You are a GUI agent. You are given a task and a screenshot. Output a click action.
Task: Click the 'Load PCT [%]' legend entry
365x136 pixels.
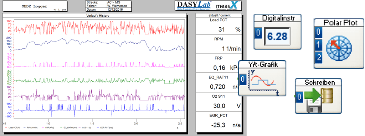12,127
